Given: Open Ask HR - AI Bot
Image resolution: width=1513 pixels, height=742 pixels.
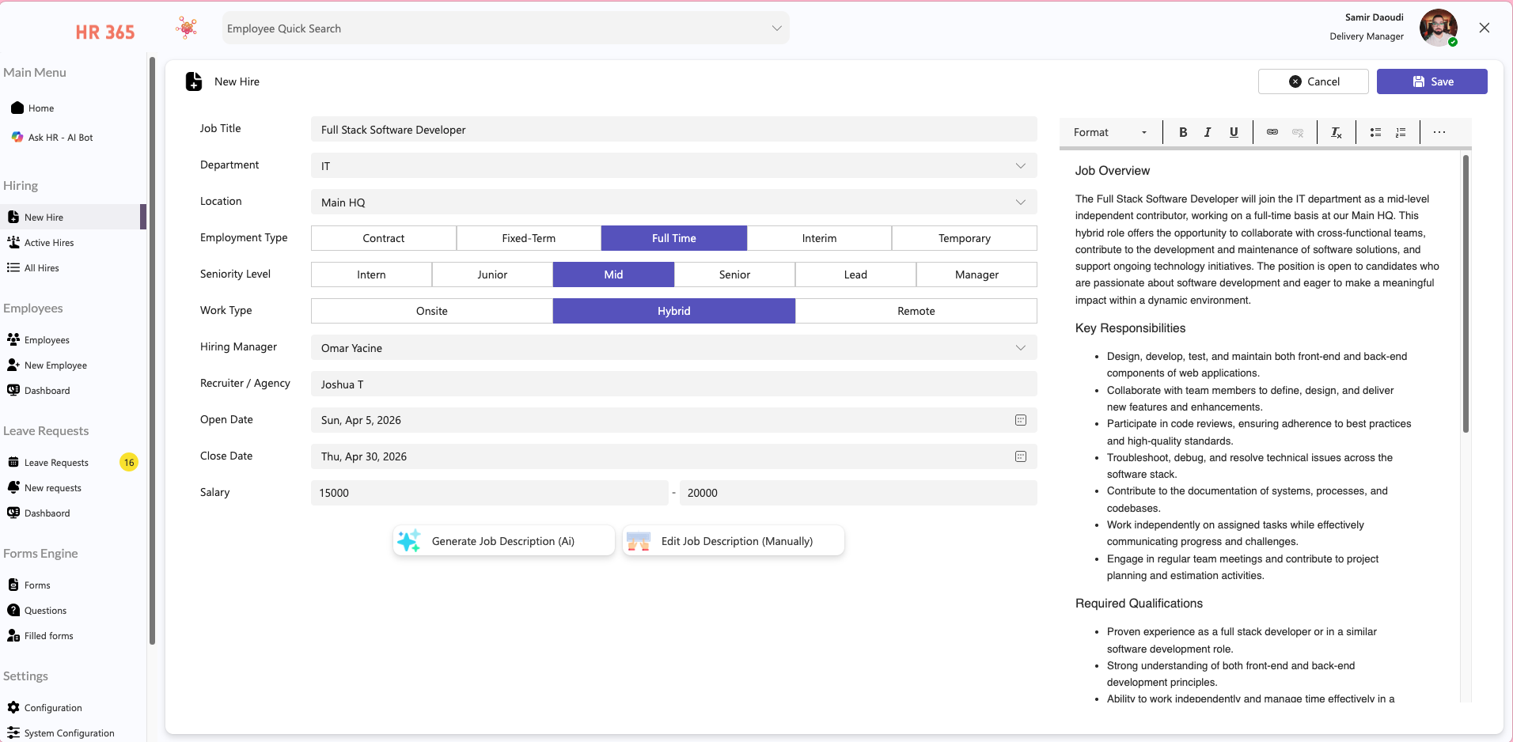Looking at the screenshot, I should 61,137.
